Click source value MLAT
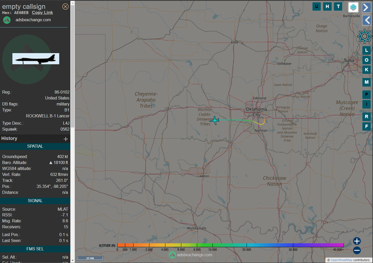This screenshot has height=263, width=373. 63,209
